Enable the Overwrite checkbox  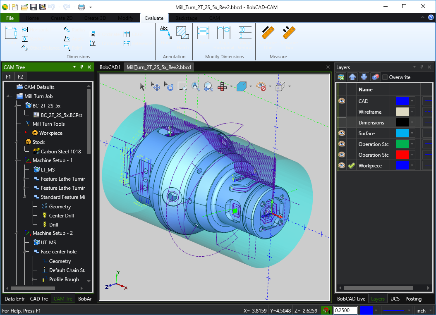pyautogui.click(x=385, y=77)
